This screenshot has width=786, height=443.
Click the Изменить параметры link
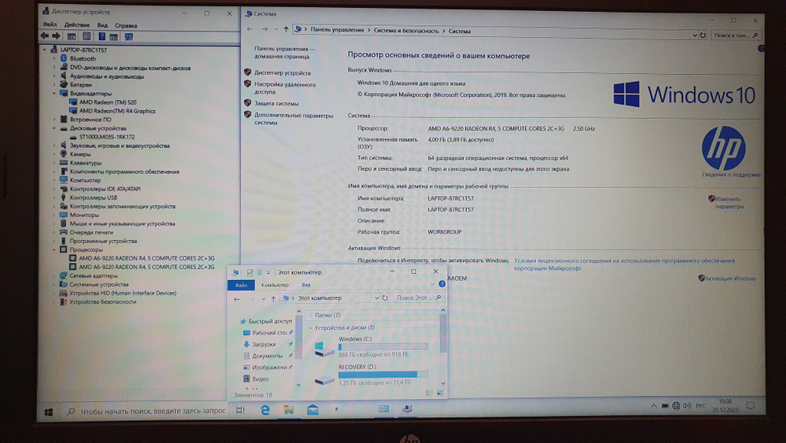pyautogui.click(x=729, y=202)
